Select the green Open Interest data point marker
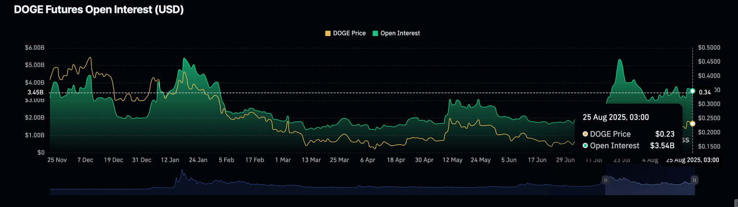The width and height of the screenshot is (738, 207). point(692,91)
